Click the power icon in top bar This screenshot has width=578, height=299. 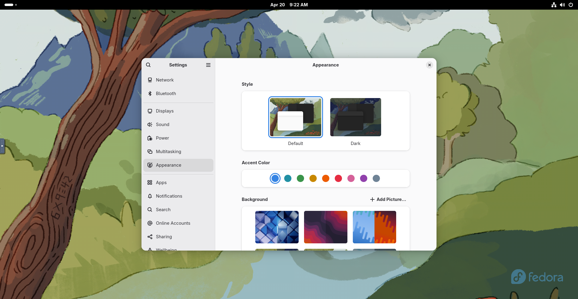click(x=571, y=5)
